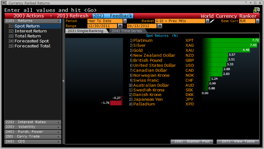This screenshot has height=149, width=264.
Task: Expand the 250) Carry Trade section
Action: click(33, 136)
